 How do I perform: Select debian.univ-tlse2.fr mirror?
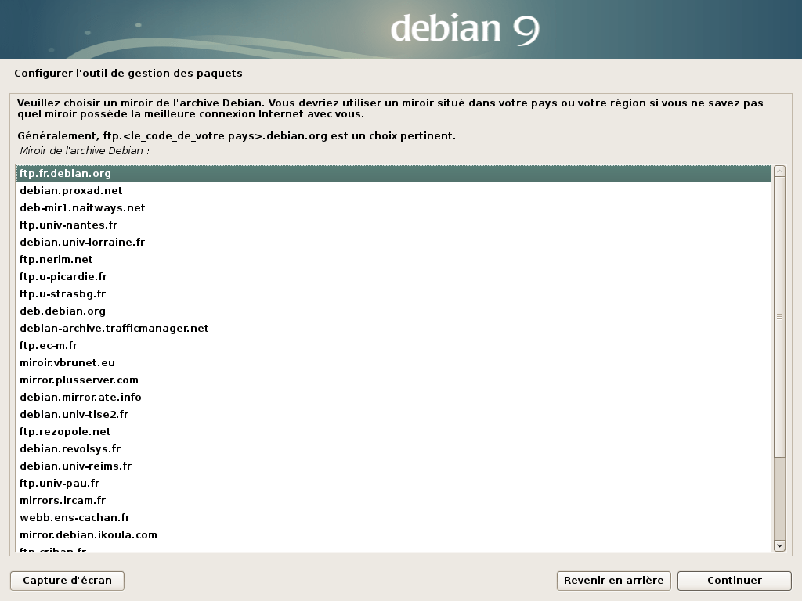(393, 415)
